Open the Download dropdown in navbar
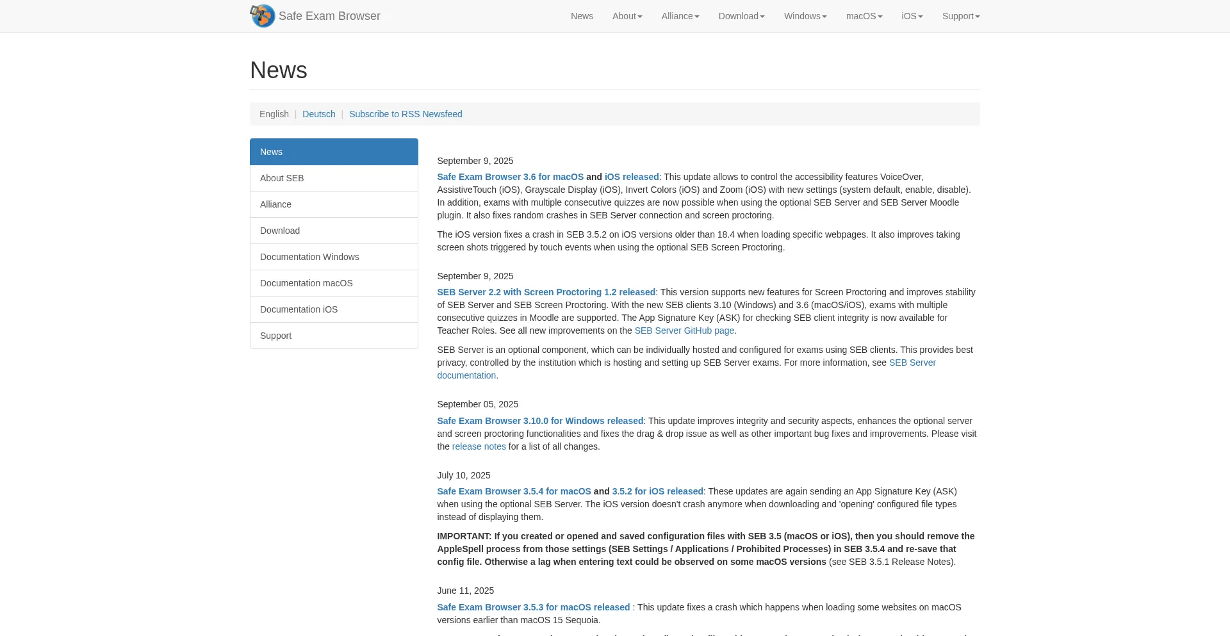Image resolution: width=1230 pixels, height=636 pixels. (741, 16)
